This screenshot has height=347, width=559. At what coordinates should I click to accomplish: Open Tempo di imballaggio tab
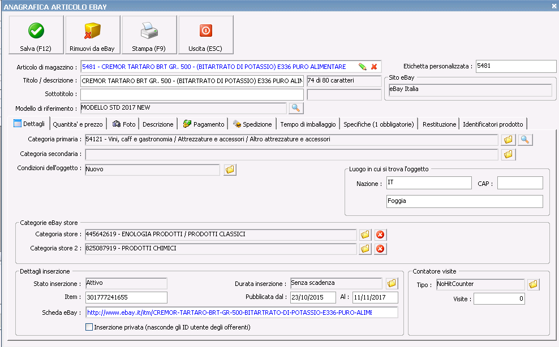(308, 124)
